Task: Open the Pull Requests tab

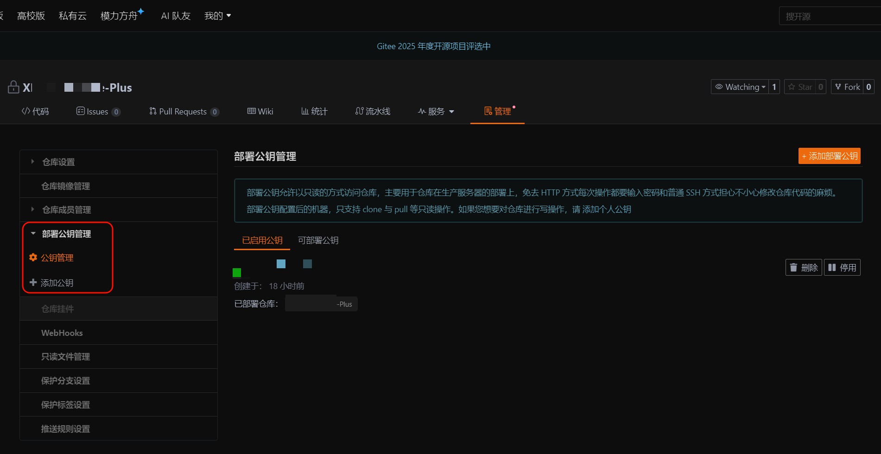Action: (184, 111)
